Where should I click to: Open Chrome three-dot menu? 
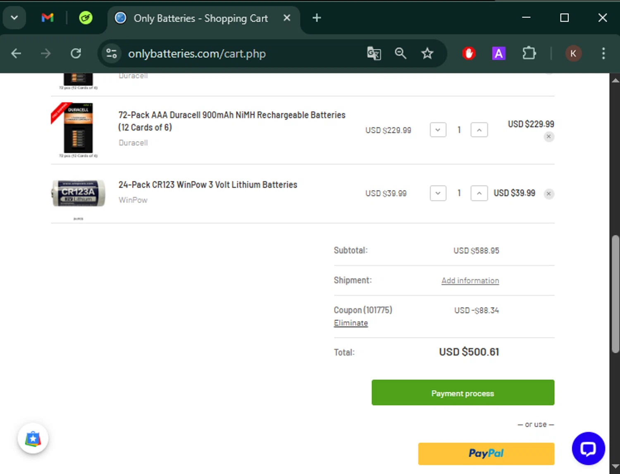603,53
